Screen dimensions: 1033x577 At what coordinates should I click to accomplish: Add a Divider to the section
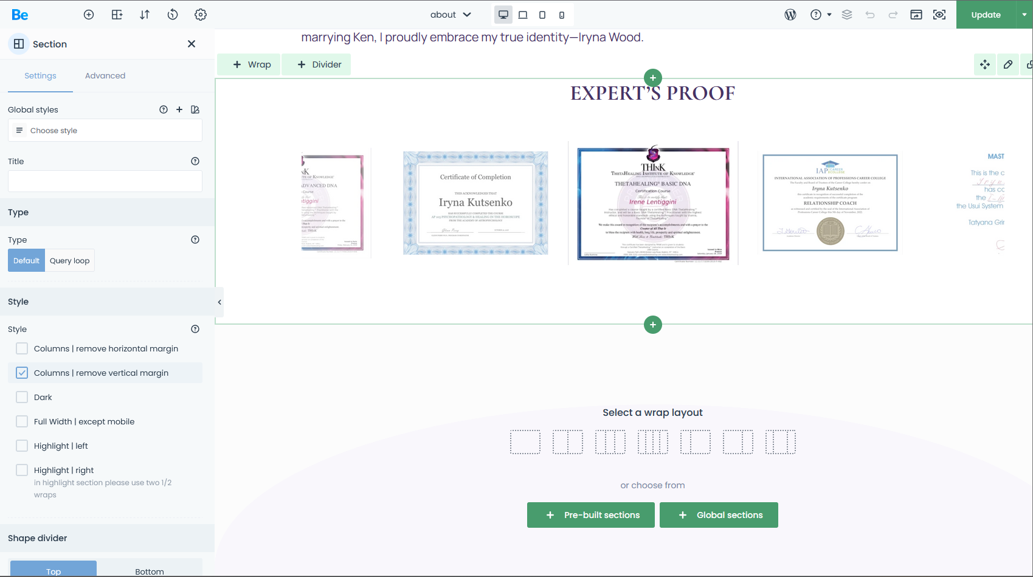316,64
